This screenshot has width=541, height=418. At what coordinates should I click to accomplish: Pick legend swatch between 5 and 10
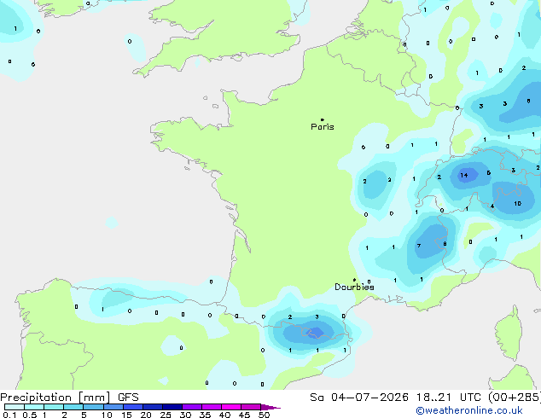pos(94,407)
